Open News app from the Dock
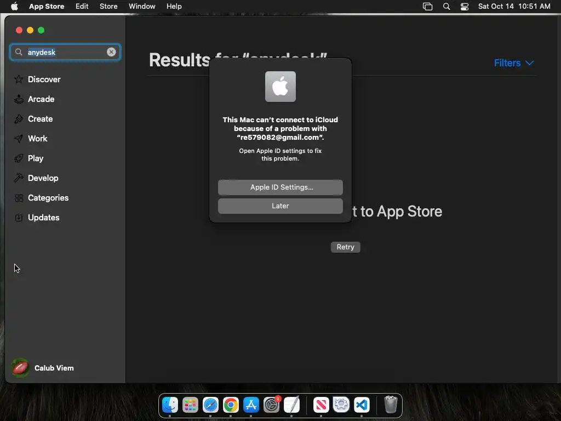This screenshot has width=561, height=421. [x=321, y=405]
